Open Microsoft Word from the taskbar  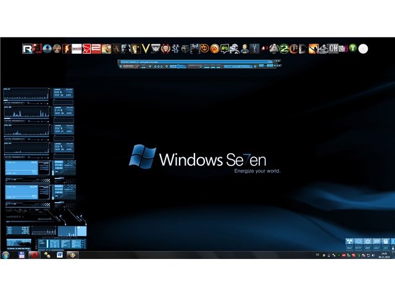coord(59,255)
